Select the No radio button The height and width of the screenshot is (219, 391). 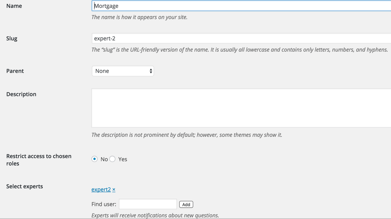pyautogui.click(x=94, y=159)
